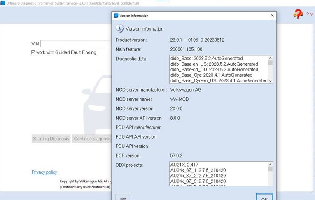Click the red ?V text at top right
The height and width of the screenshot is (200, 315).
pyautogui.click(x=310, y=14)
